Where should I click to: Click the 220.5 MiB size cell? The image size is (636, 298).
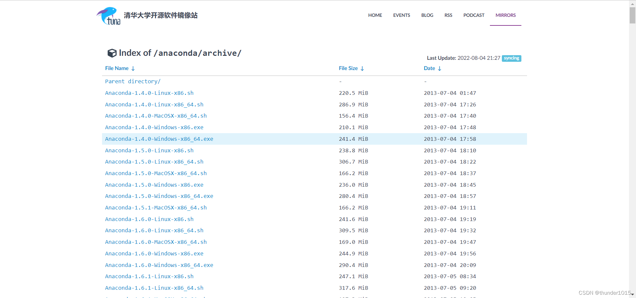click(353, 93)
